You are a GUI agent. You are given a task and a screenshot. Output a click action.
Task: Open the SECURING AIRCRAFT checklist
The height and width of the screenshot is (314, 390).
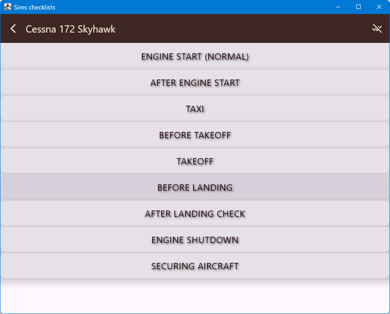click(x=195, y=266)
